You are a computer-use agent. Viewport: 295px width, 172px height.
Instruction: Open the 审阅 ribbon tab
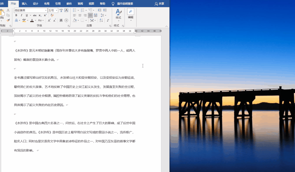pos(80,4)
